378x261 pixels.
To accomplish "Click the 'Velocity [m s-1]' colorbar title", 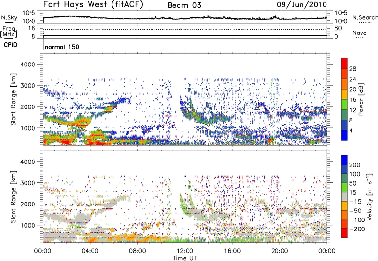I will point(369,196).
